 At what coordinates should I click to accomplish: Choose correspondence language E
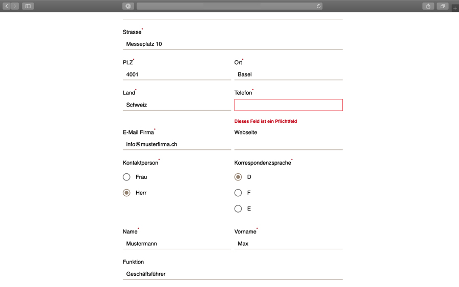point(238,208)
